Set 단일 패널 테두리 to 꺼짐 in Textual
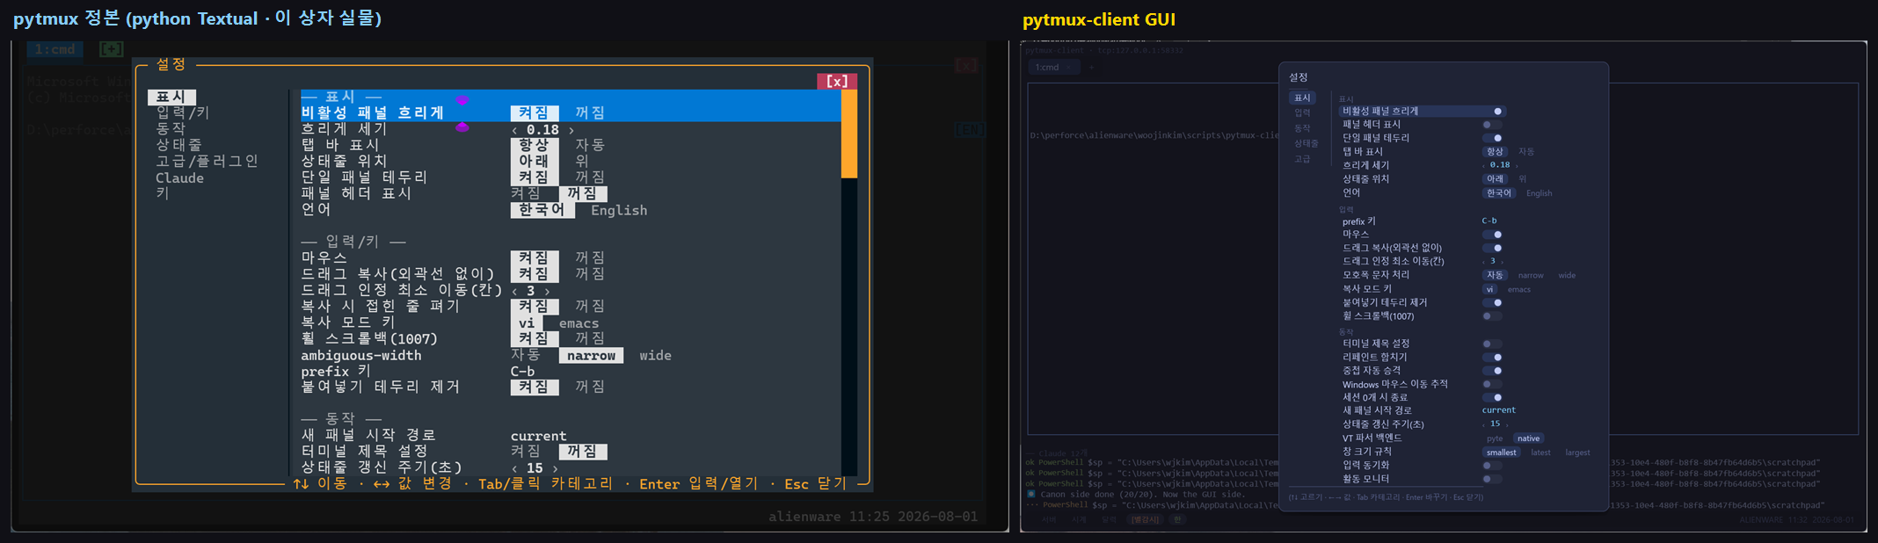The width and height of the screenshot is (1878, 543). pos(590,177)
